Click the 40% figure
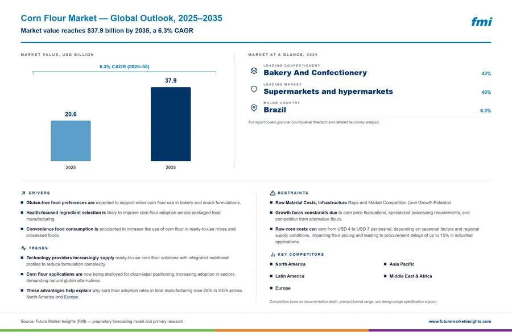Viewport: 512px width, 332px height. pos(486,93)
